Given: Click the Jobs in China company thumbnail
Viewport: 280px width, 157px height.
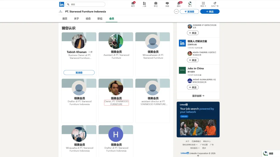Looking at the screenshot, I should (182, 70).
